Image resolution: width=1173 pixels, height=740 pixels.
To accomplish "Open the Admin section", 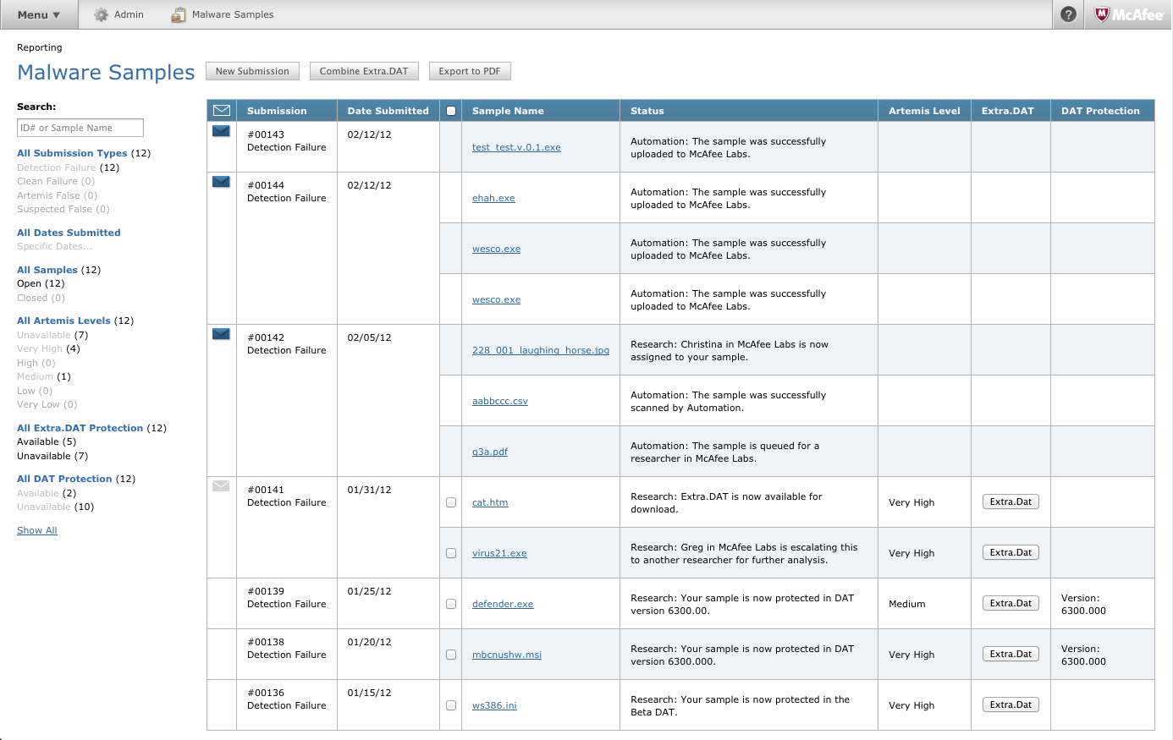I will click(x=119, y=14).
